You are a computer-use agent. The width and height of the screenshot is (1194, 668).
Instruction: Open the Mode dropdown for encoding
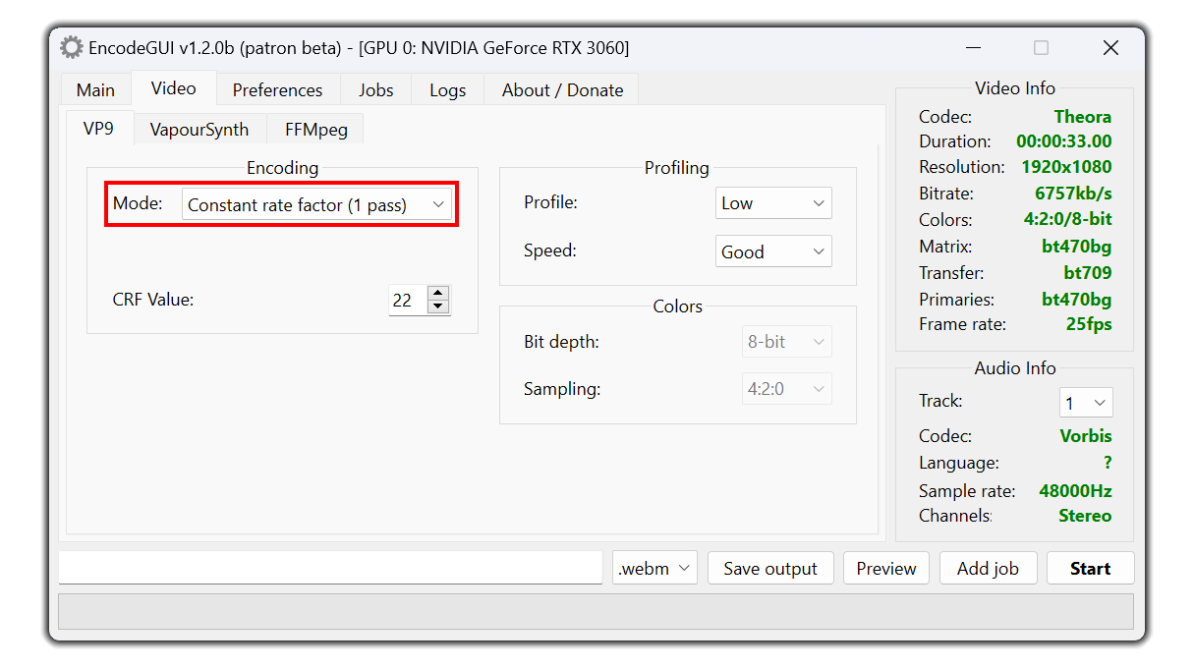[316, 204]
